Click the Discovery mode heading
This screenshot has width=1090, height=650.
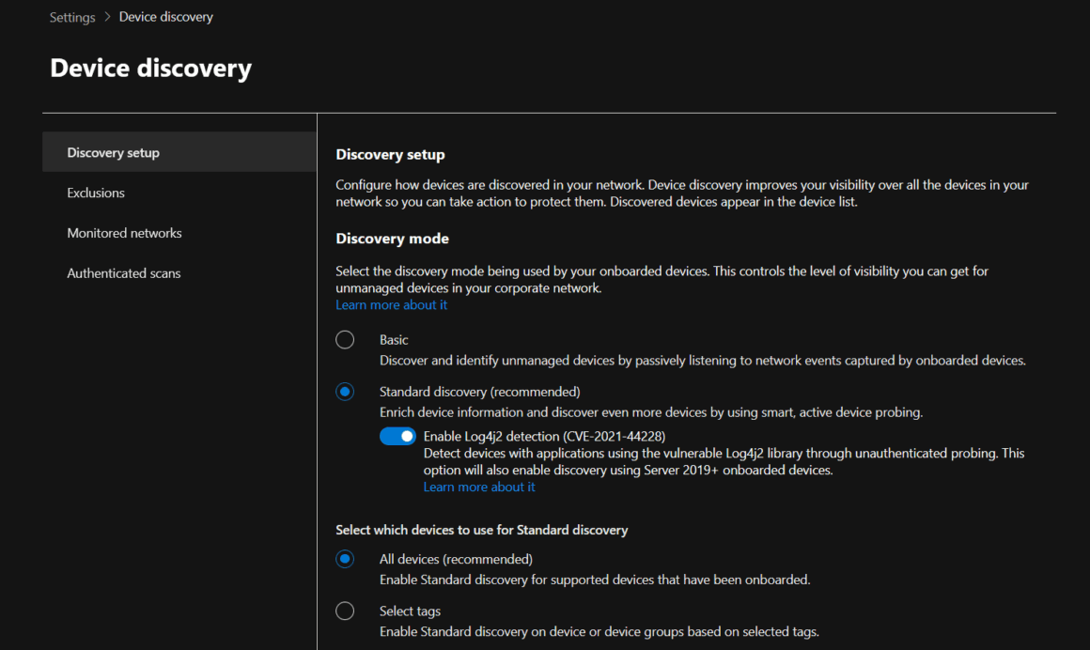click(392, 239)
